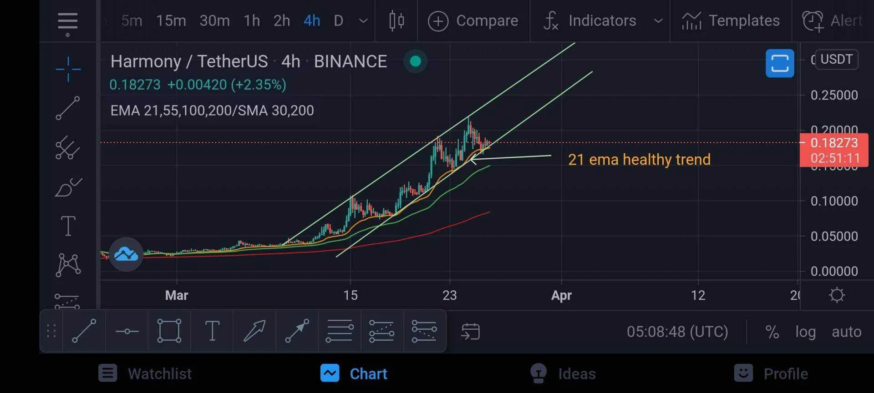Select the trend line tool in left sidebar

[68, 108]
